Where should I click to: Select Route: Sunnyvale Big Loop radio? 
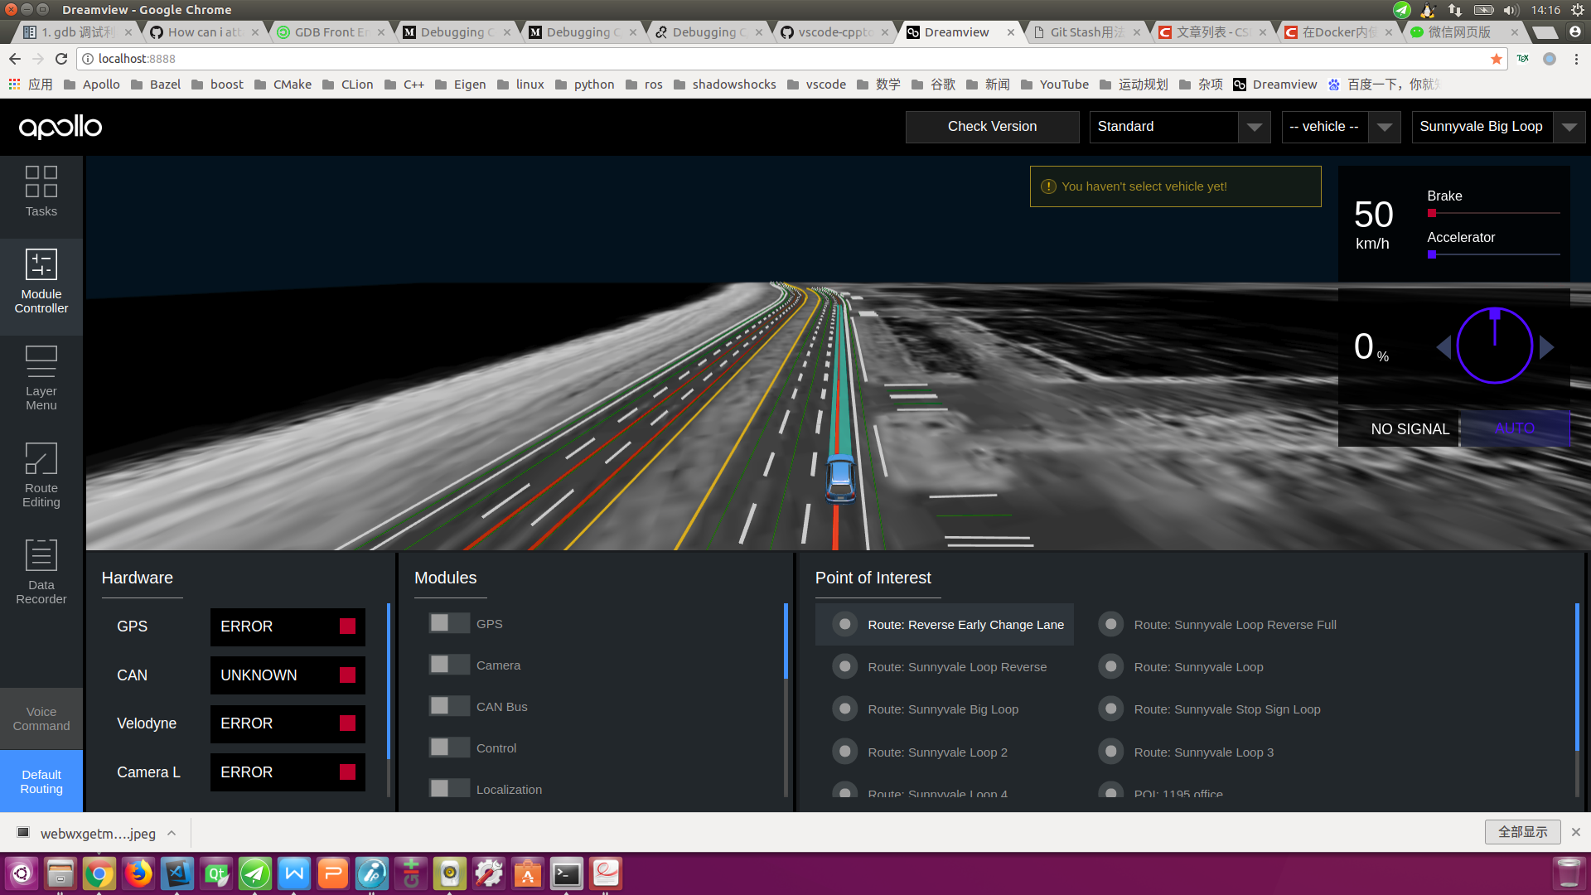pos(844,709)
